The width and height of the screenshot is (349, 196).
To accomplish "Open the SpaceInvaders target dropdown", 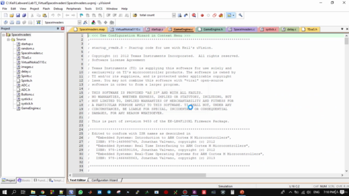I will coord(80,22).
